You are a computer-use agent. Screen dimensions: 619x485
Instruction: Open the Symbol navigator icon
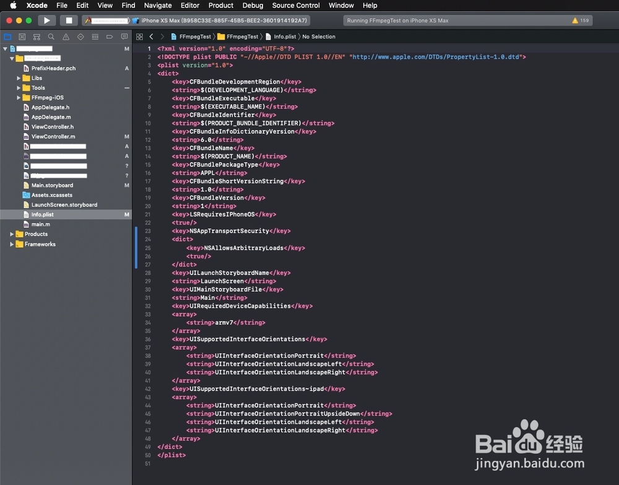[x=37, y=37]
